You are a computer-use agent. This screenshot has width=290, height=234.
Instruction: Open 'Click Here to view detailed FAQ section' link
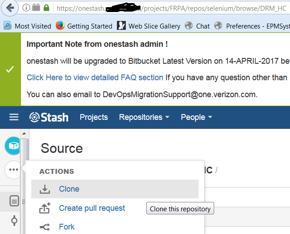click(95, 78)
